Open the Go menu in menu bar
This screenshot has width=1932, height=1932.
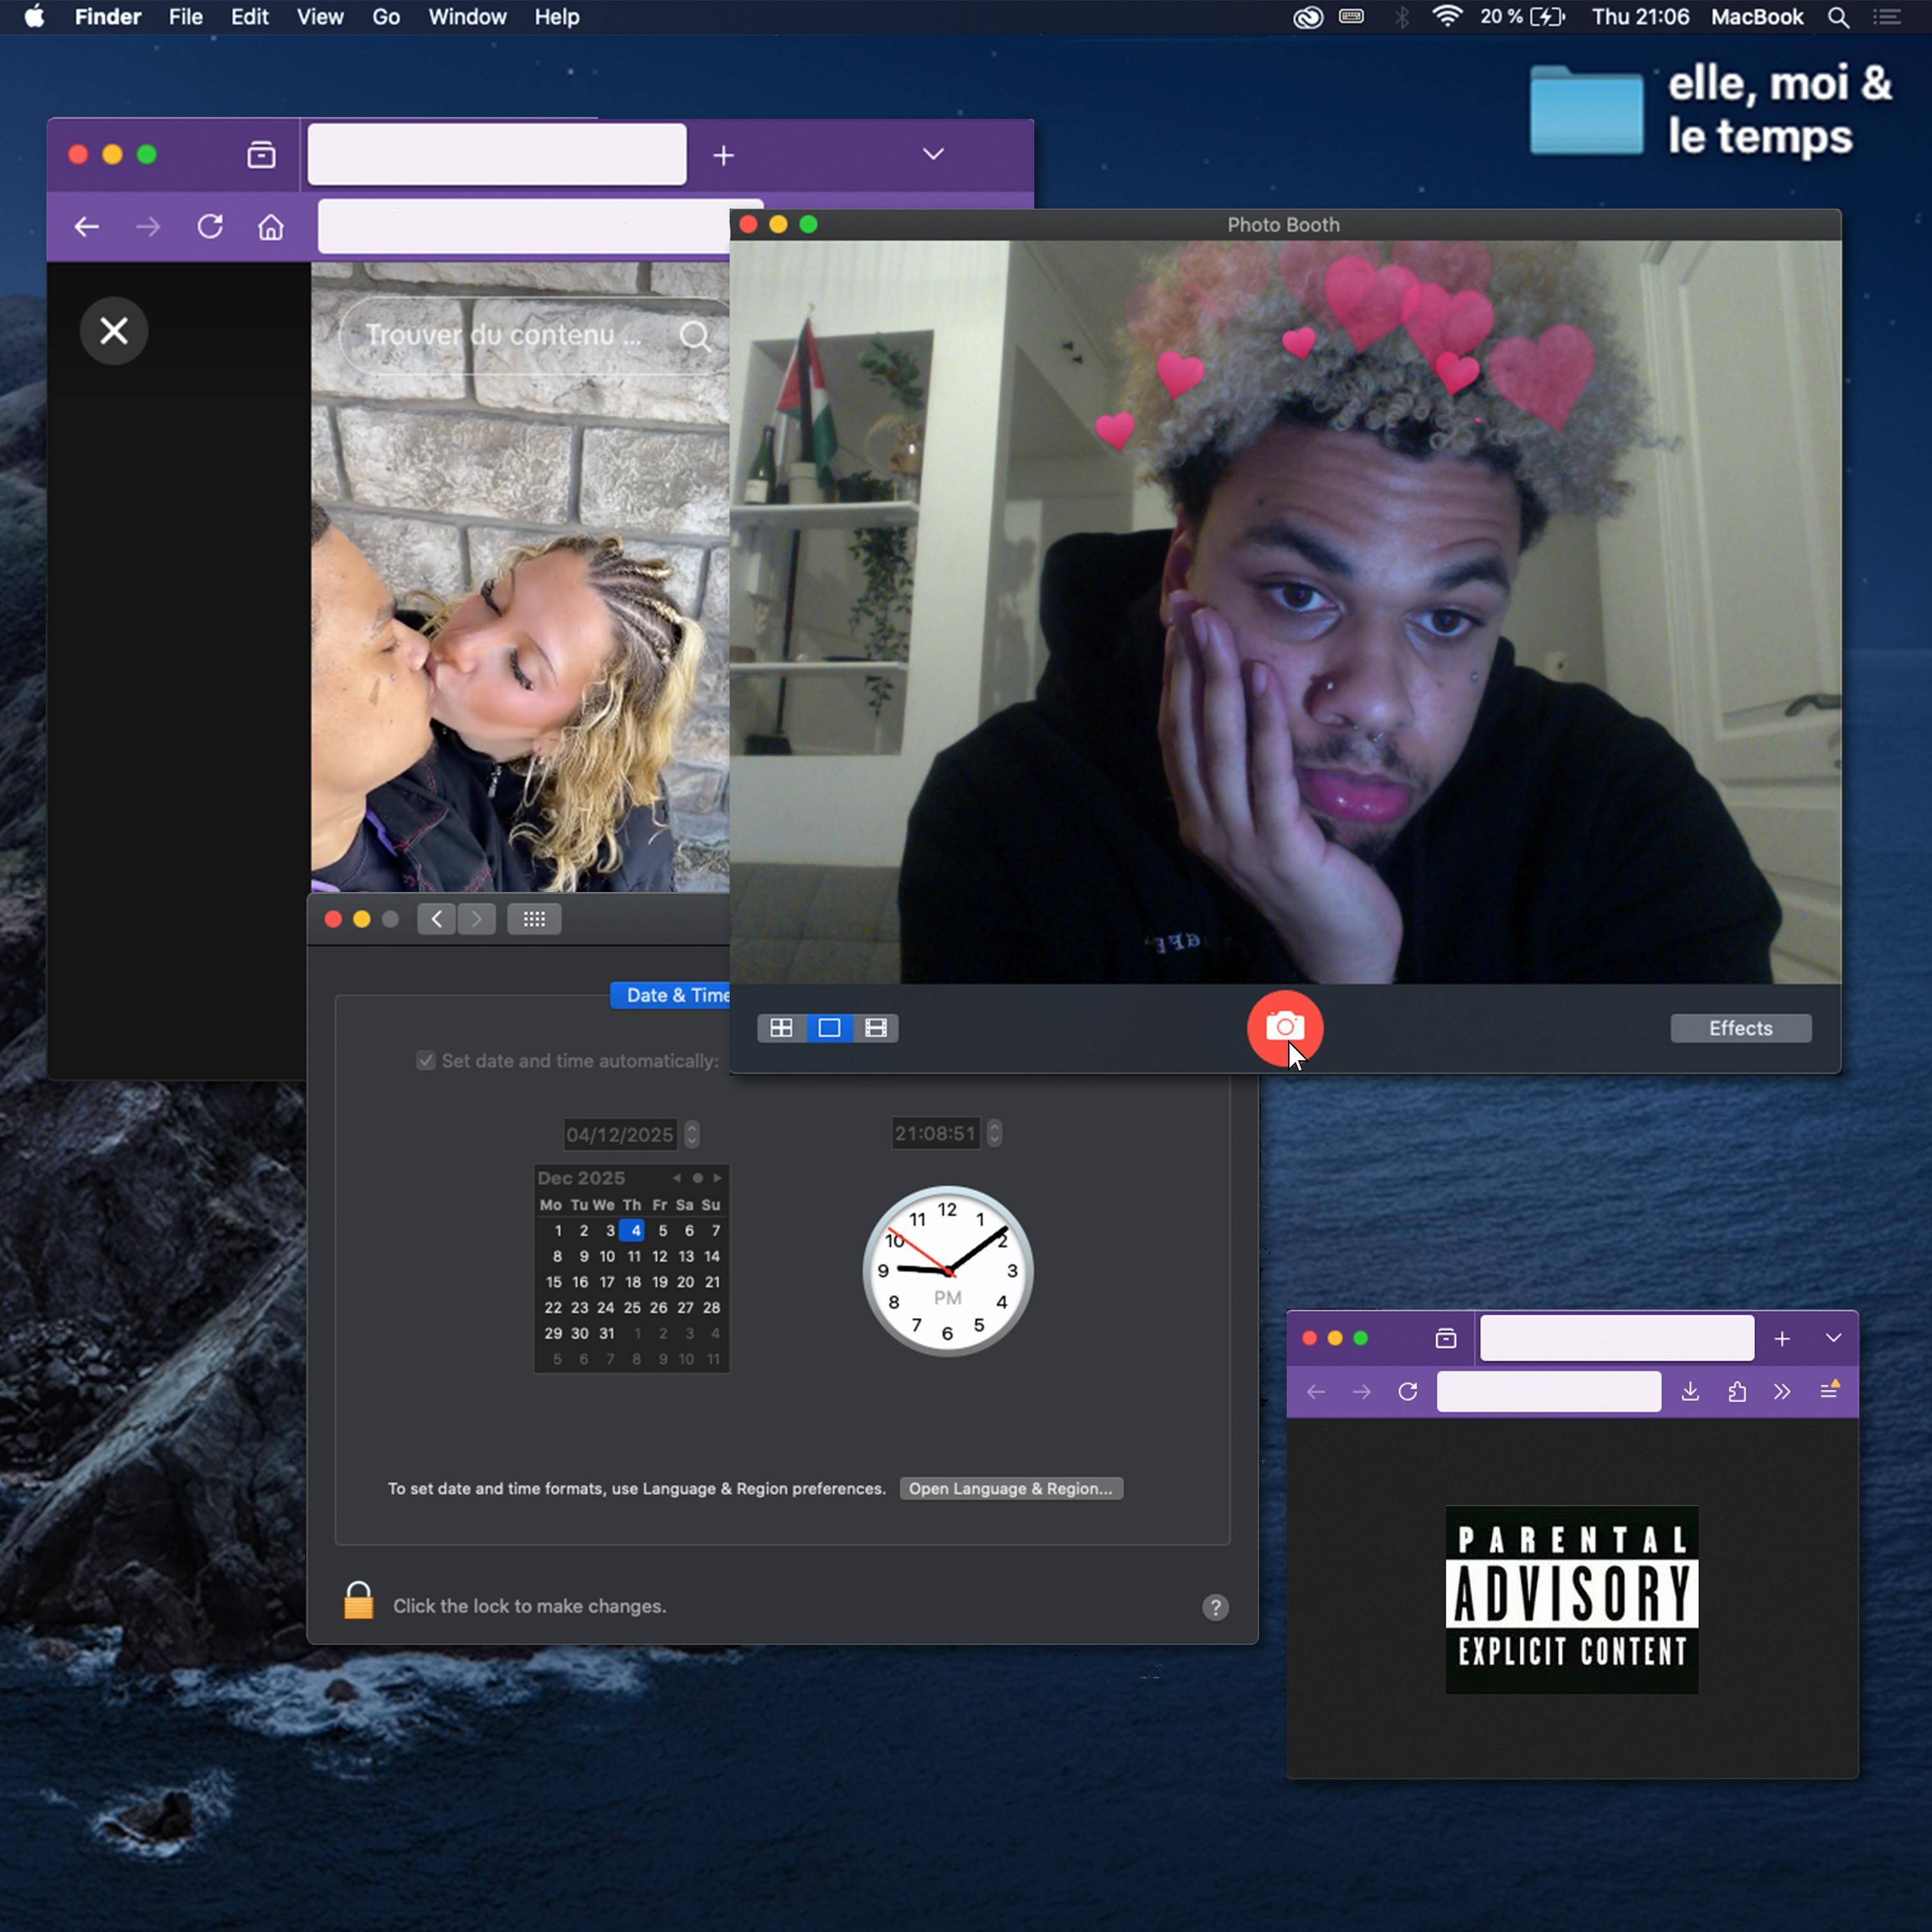pos(386,17)
